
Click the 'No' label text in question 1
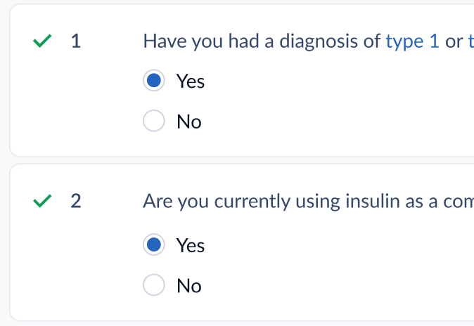(189, 122)
